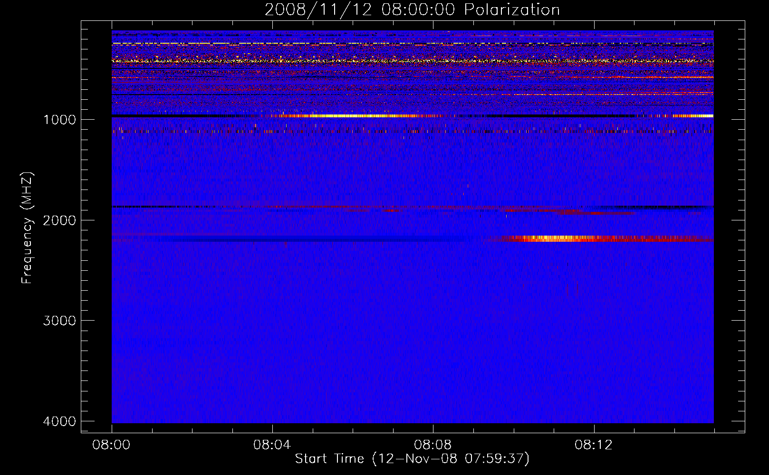Viewport: 769px width, 475px height.
Task: Click the 2000 frequency tick label
Action: 59,220
